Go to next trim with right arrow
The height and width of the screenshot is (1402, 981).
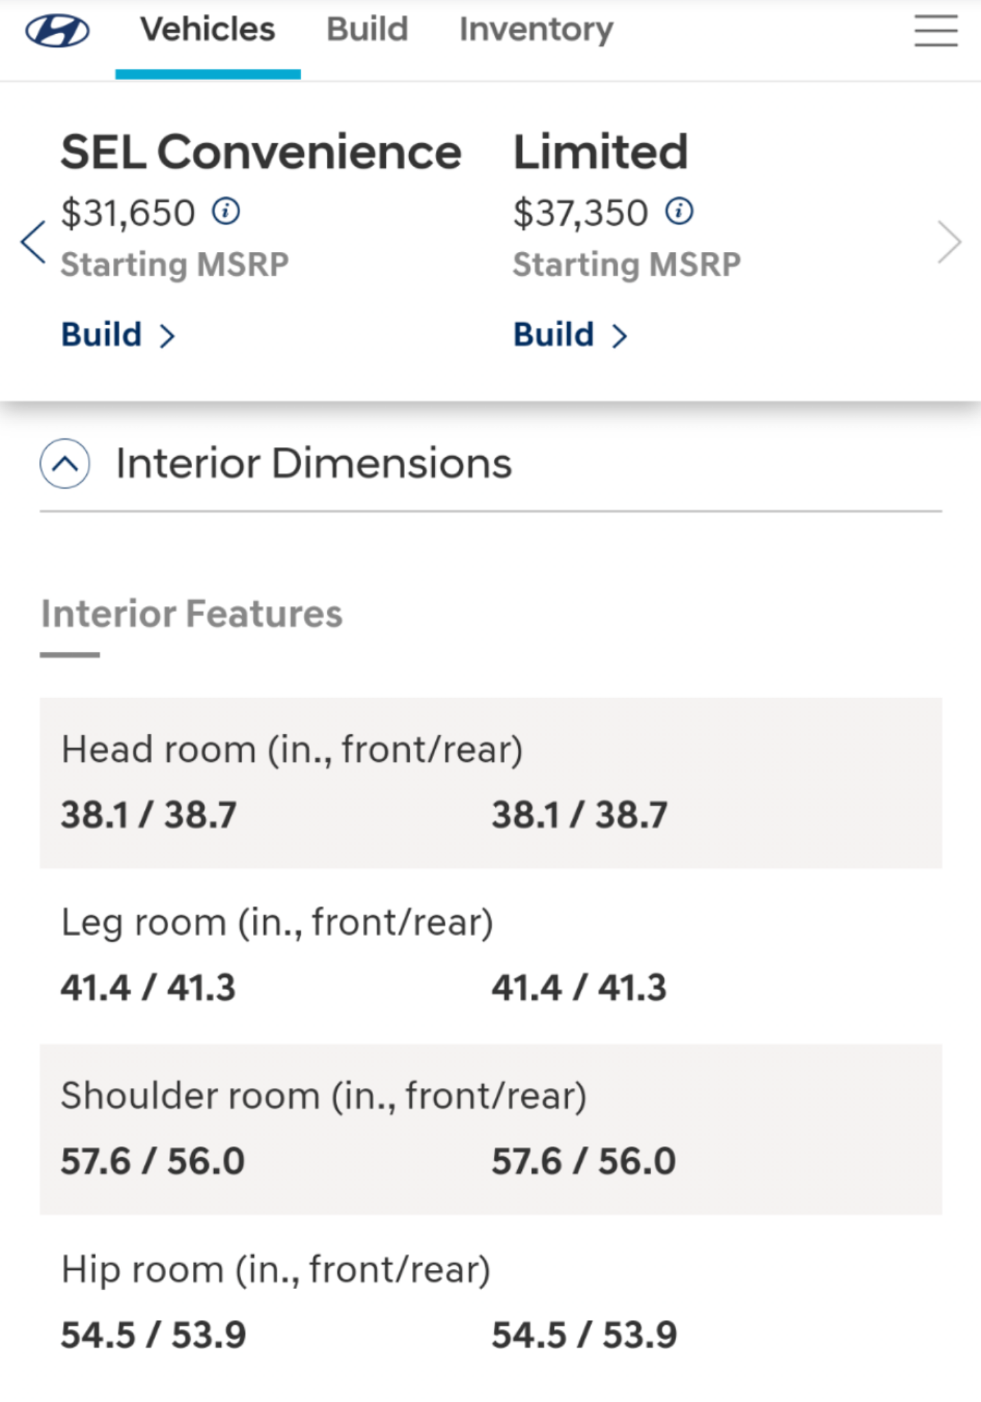coord(950,242)
